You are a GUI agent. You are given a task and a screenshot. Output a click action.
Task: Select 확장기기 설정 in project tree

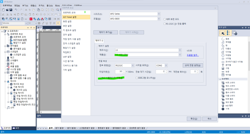[19, 43]
